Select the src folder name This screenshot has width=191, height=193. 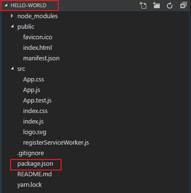point(21,69)
